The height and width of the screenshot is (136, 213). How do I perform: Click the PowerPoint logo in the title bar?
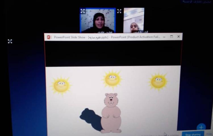tap(49, 37)
